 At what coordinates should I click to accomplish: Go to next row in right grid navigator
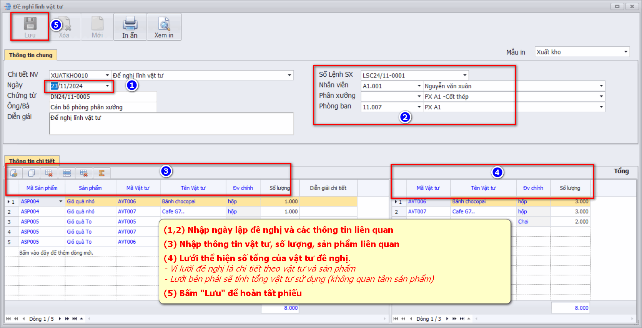tap(447, 319)
